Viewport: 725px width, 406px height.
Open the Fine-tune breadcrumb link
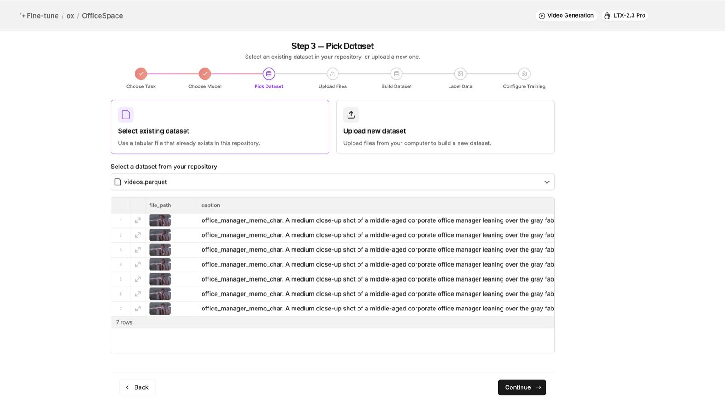pos(43,15)
